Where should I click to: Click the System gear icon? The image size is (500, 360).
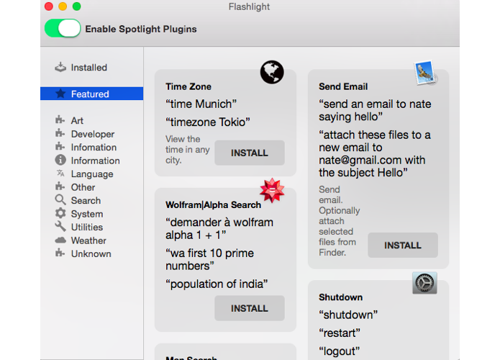60,213
